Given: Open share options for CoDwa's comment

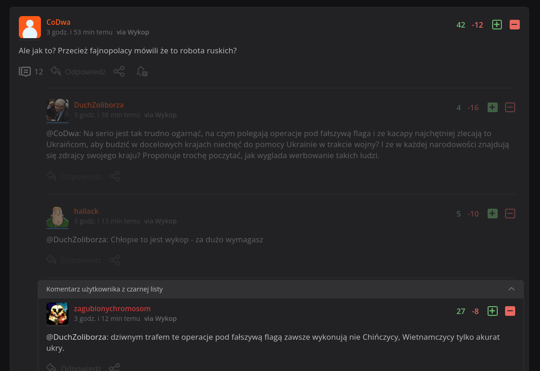Looking at the screenshot, I should [x=119, y=72].
